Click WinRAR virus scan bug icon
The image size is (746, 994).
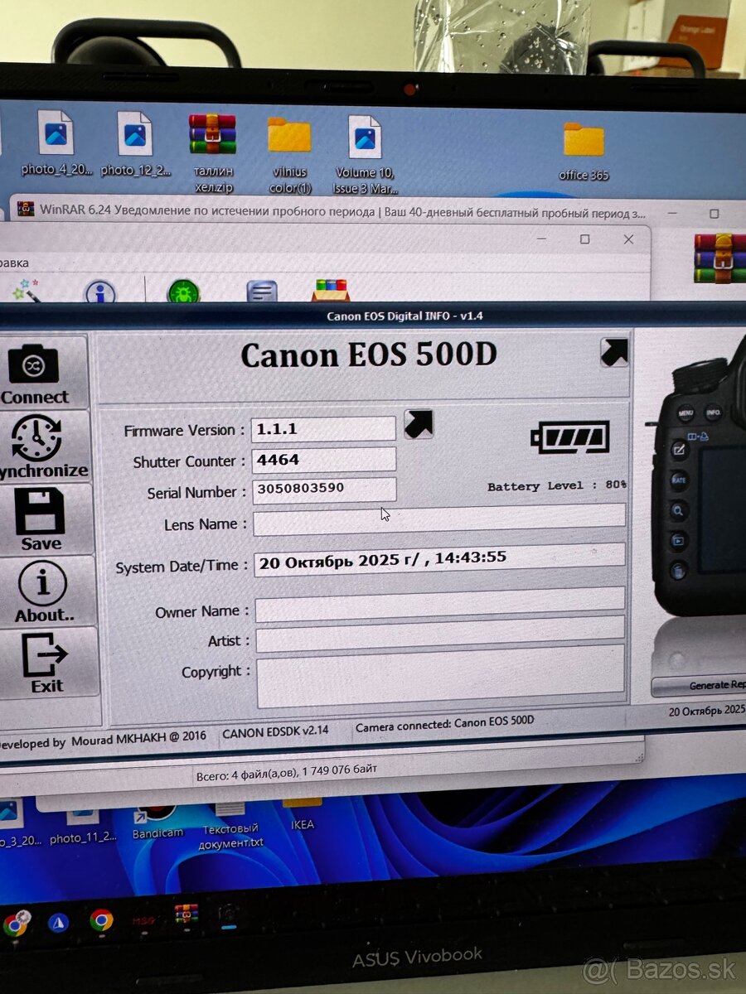pos(182,292)
